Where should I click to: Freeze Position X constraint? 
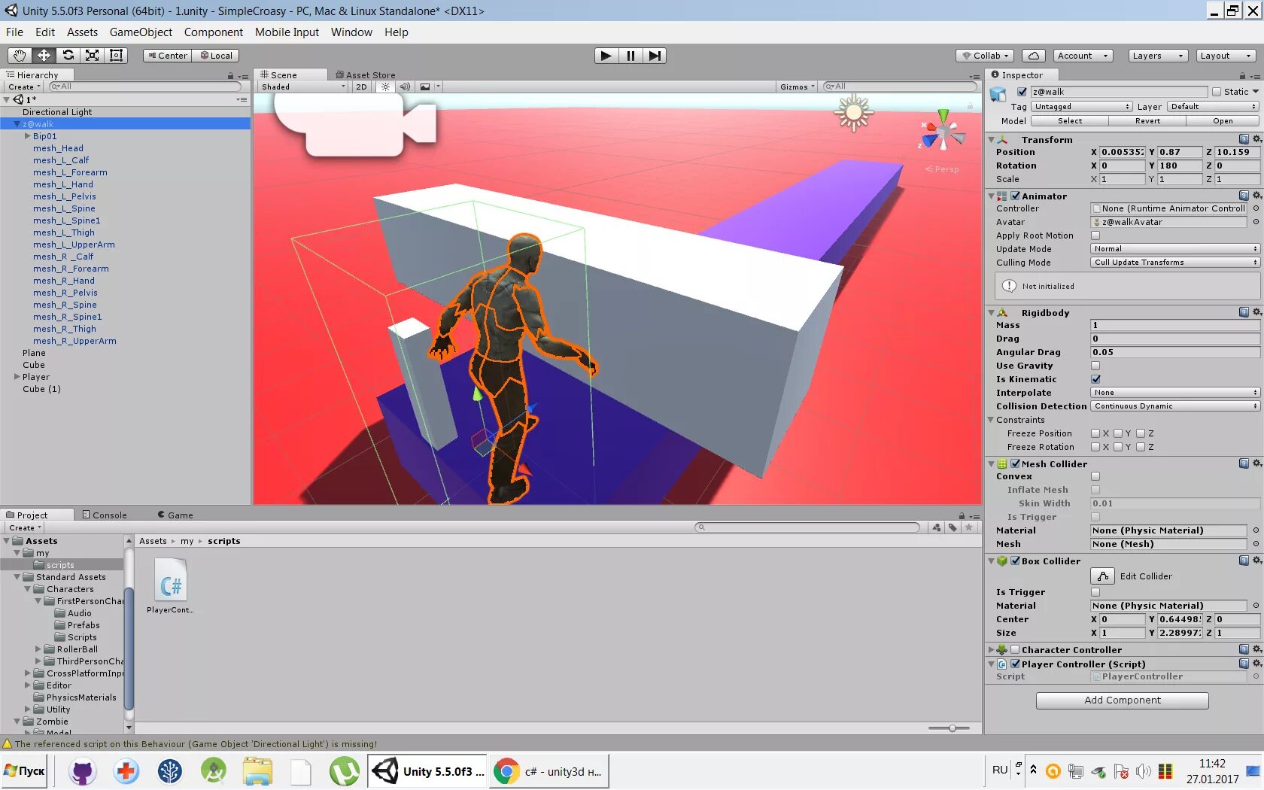pyautogui.click(x=1095, y=433)
